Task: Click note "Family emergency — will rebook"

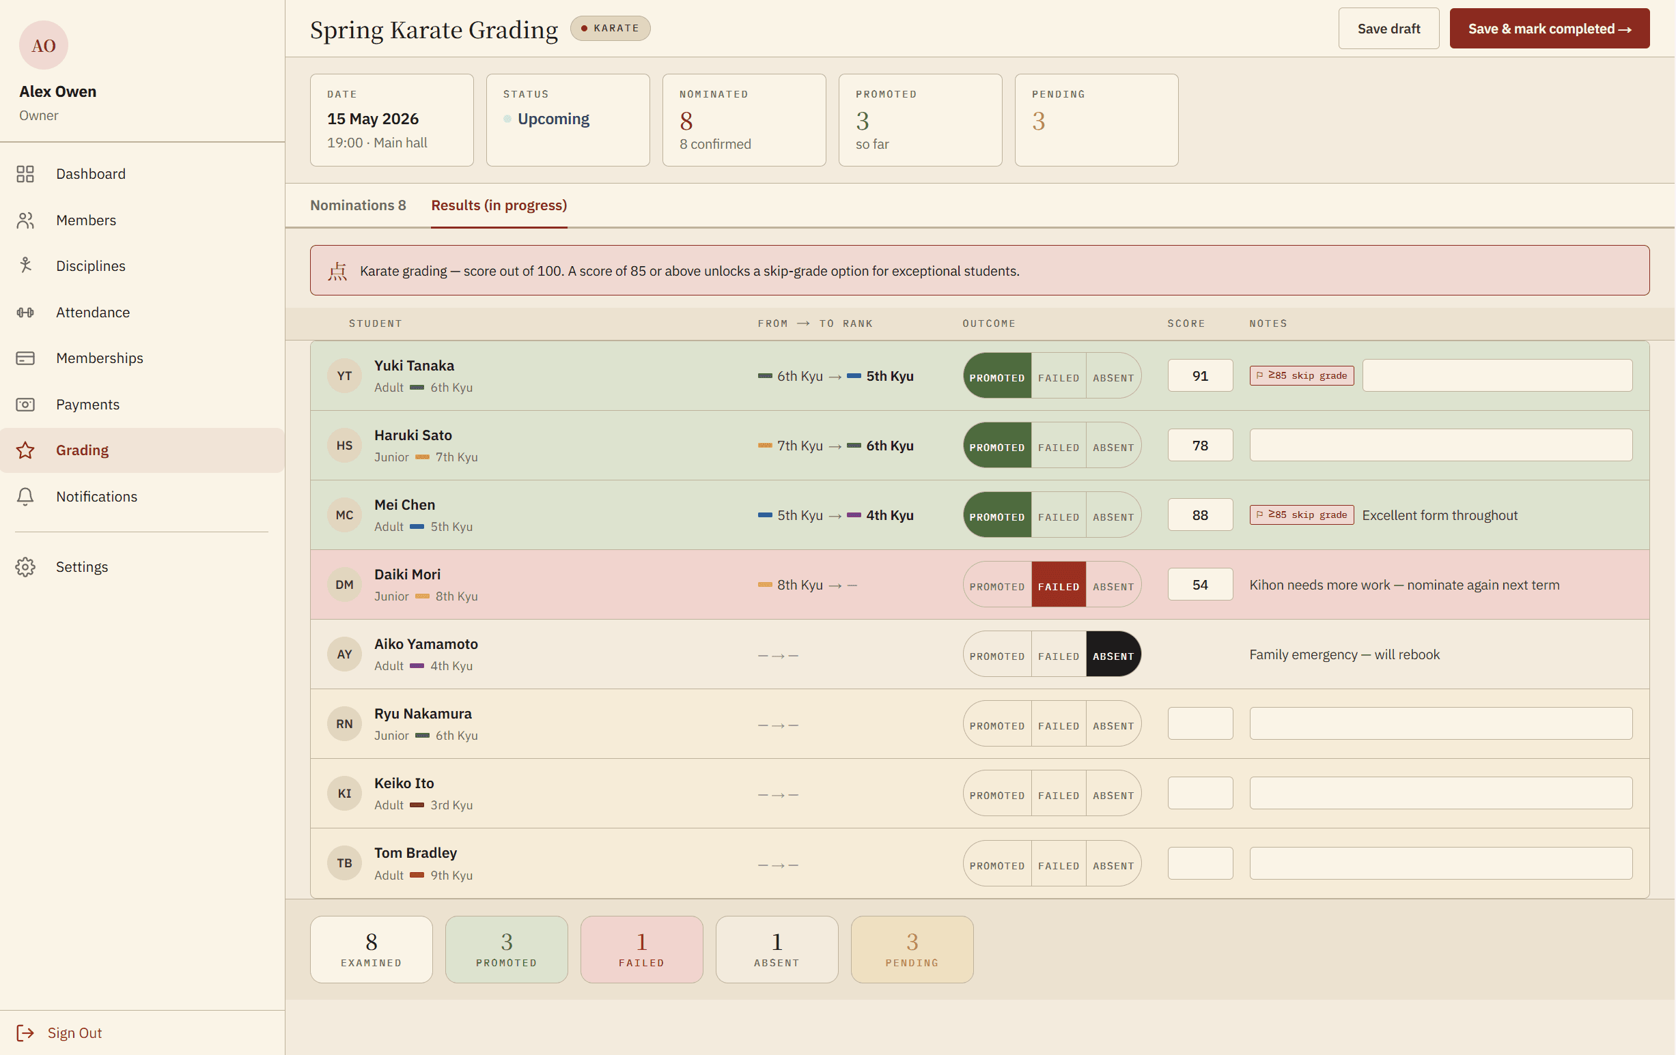Action: pos(1344,654)
